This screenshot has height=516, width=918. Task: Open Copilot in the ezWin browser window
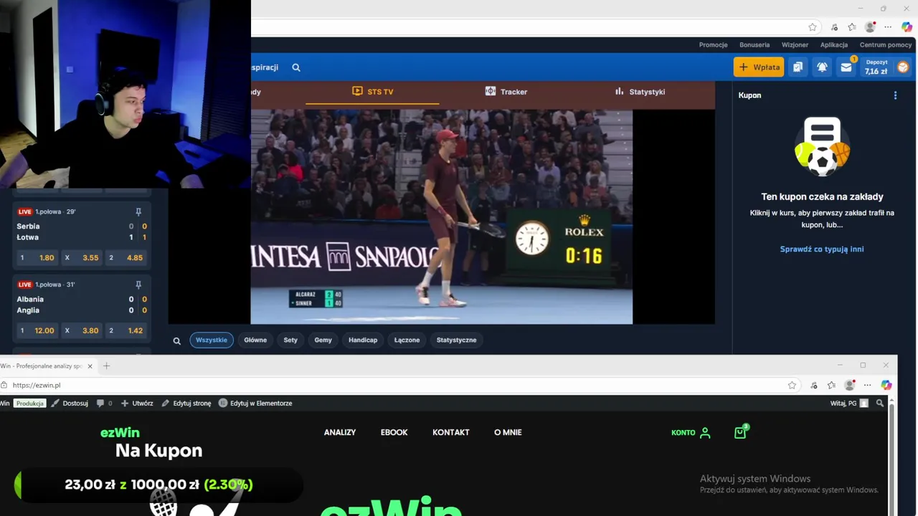pos(886,385)
